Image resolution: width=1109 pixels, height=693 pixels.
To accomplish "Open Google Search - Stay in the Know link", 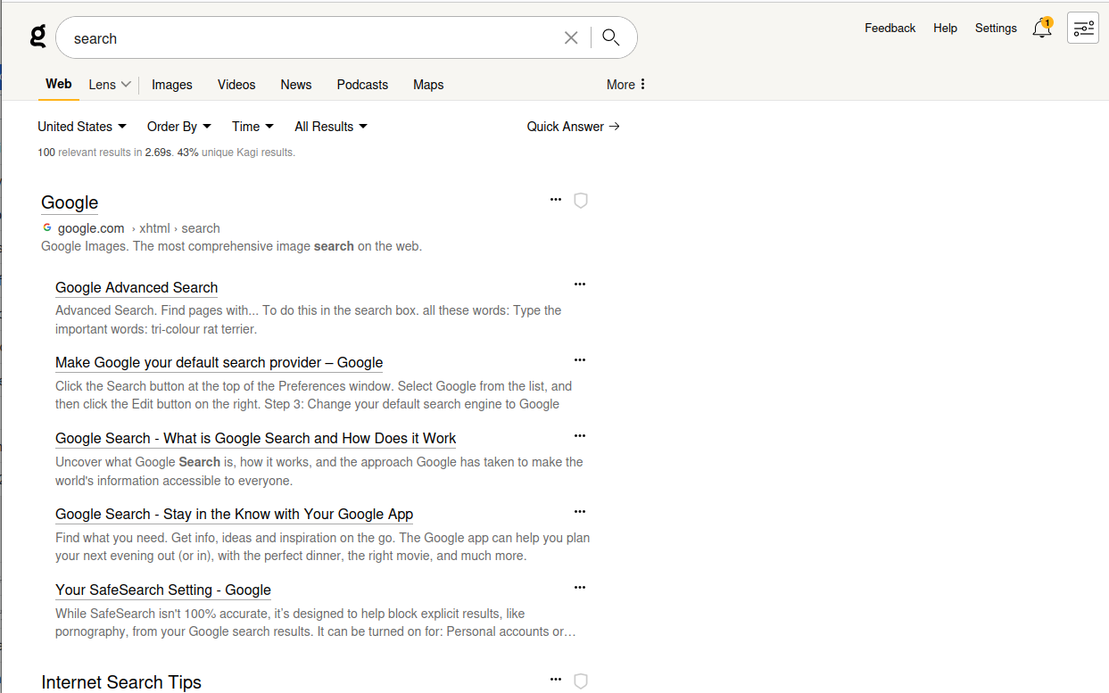I will click(x=235, y=514).
